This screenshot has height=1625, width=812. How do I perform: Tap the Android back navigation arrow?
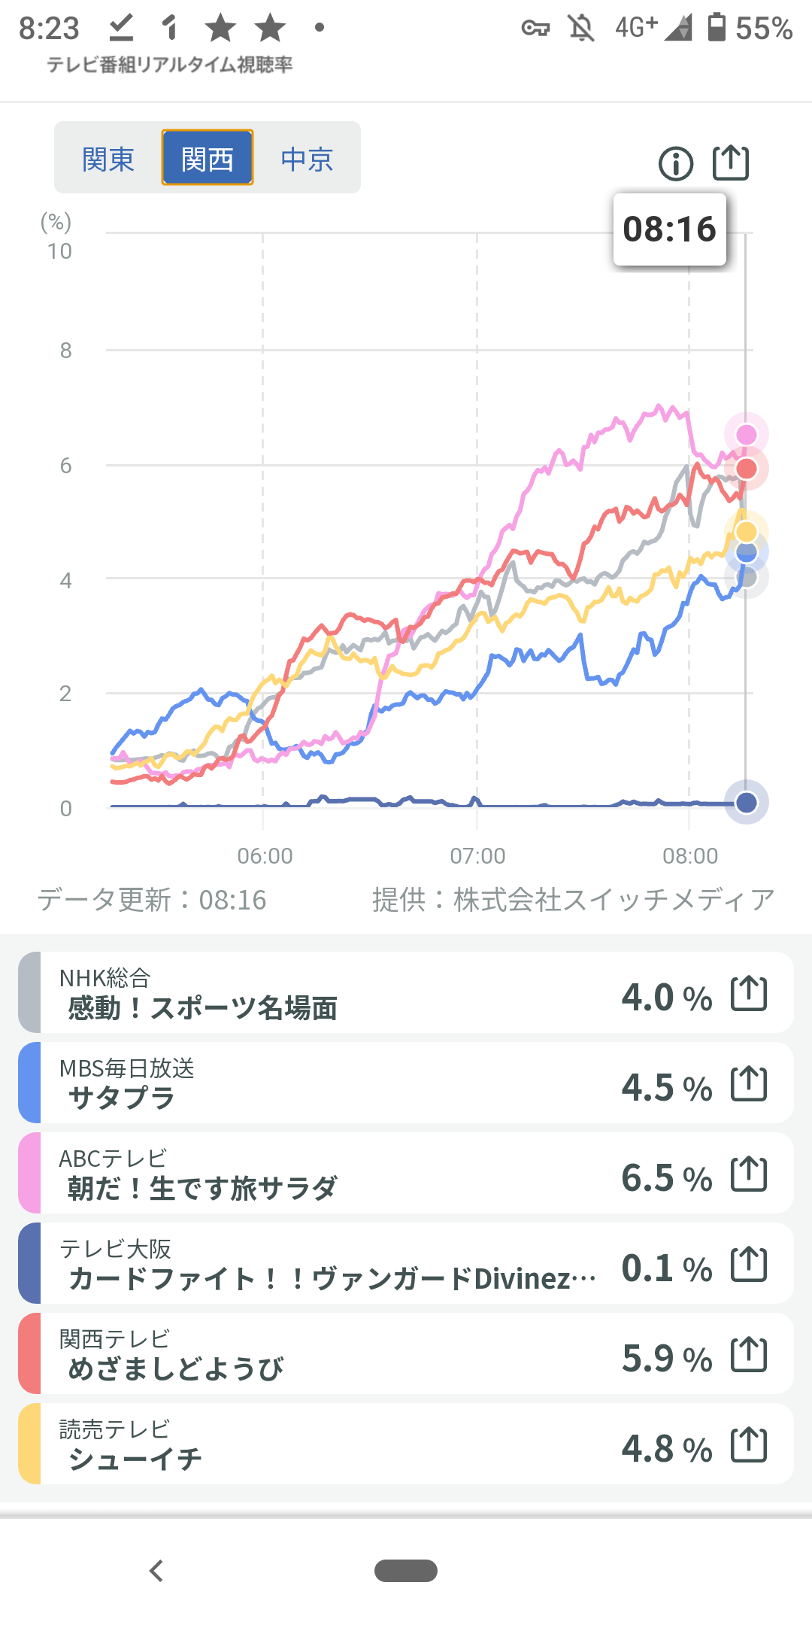(156, 1571)
